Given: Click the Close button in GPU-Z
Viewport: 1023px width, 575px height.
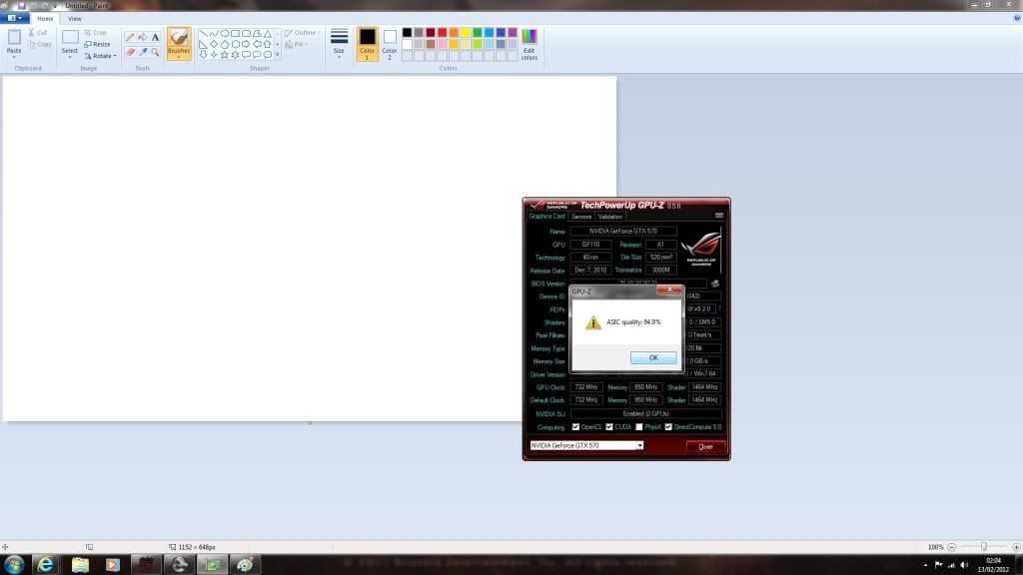Looking at the screenshot, I should [705, 446].
